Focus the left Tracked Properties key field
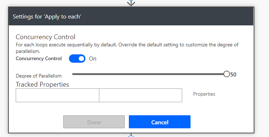Image resolution: width=269 pixels, height=137 pixels. [57, 95]
